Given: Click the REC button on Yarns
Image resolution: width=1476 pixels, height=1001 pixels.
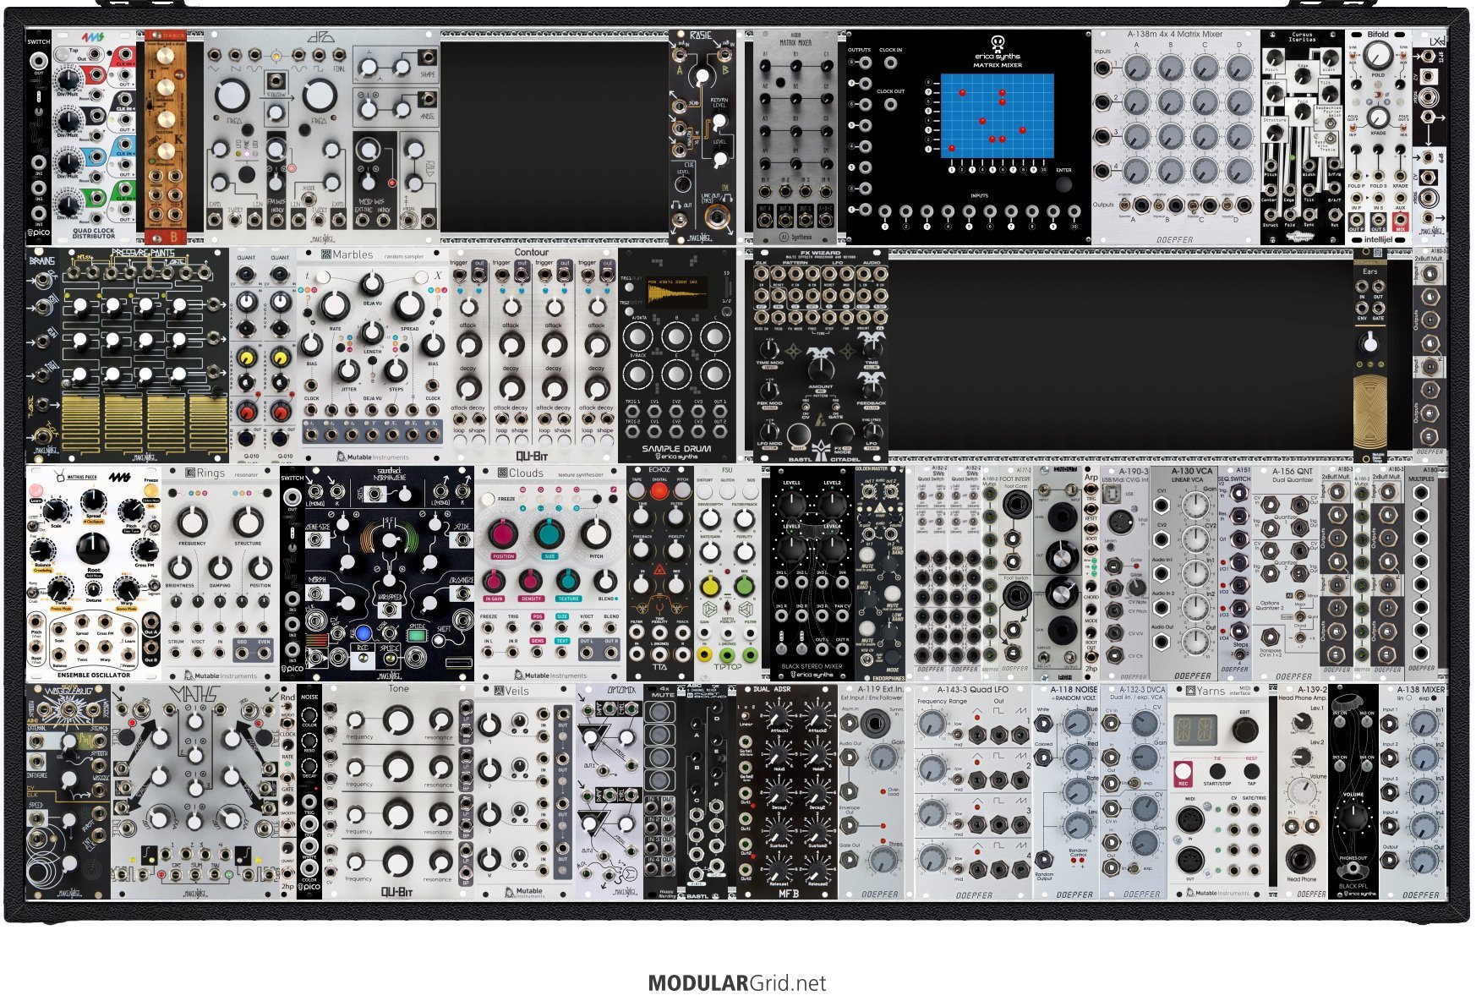Looking at the screenshot, I should 1184,771.
